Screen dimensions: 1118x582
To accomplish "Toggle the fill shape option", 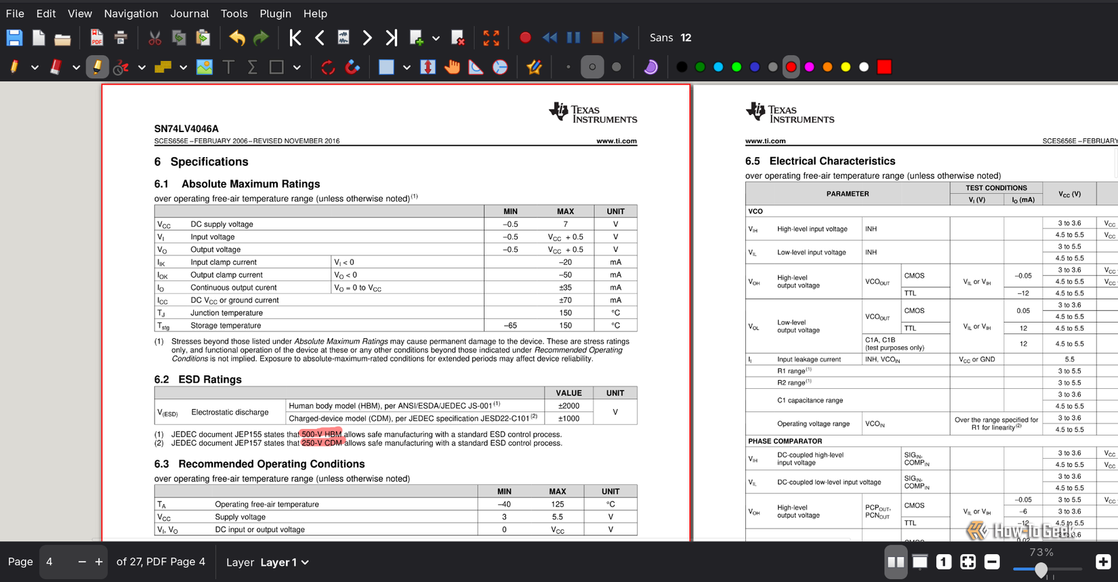I will [650, 67].
